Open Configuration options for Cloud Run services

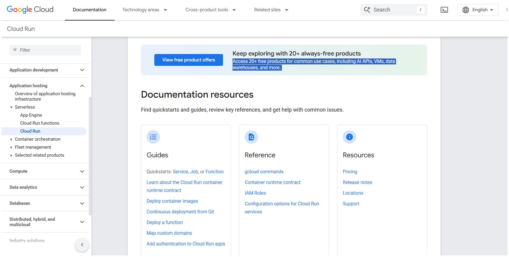[282, 208]
